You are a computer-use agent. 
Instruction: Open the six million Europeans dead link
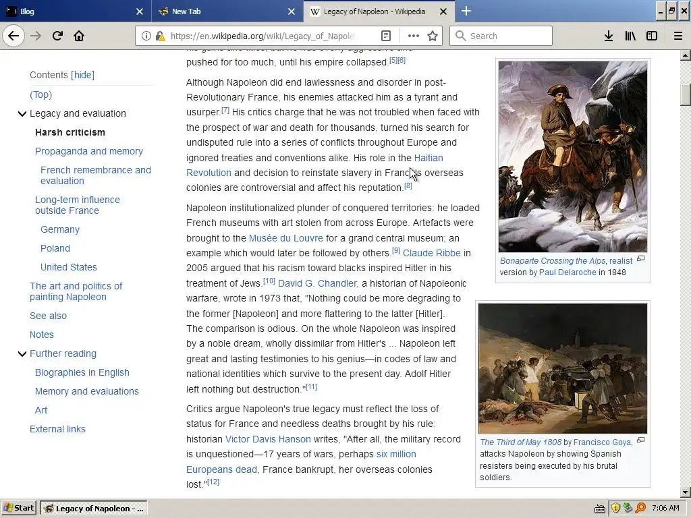(396, 455)
